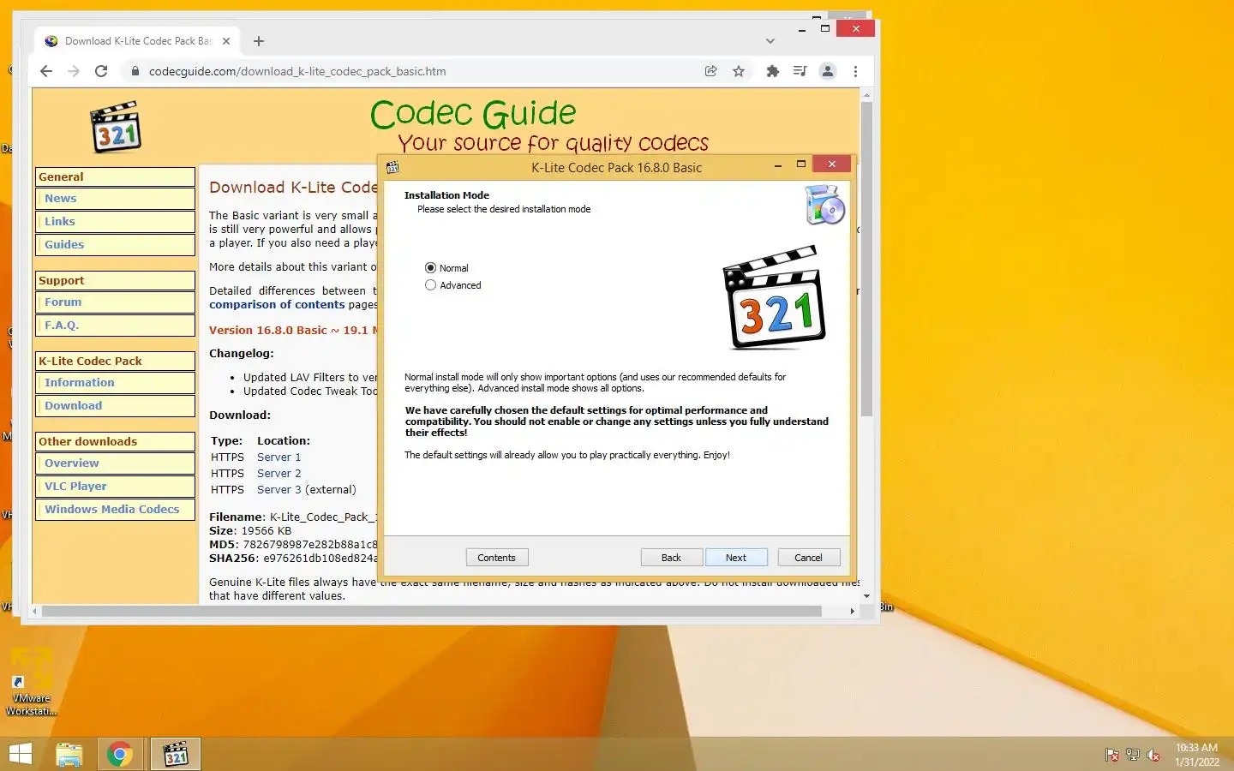This screenshot has width=1234, height=771.
Task: Click the installer disc box icon
Action: click(825, 206)
